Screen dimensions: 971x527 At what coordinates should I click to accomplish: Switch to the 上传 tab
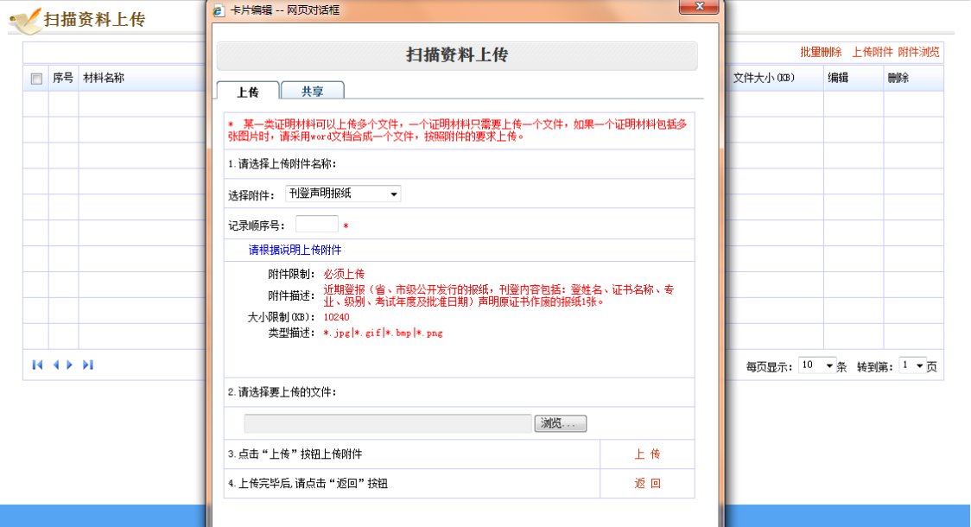point(248,92)
